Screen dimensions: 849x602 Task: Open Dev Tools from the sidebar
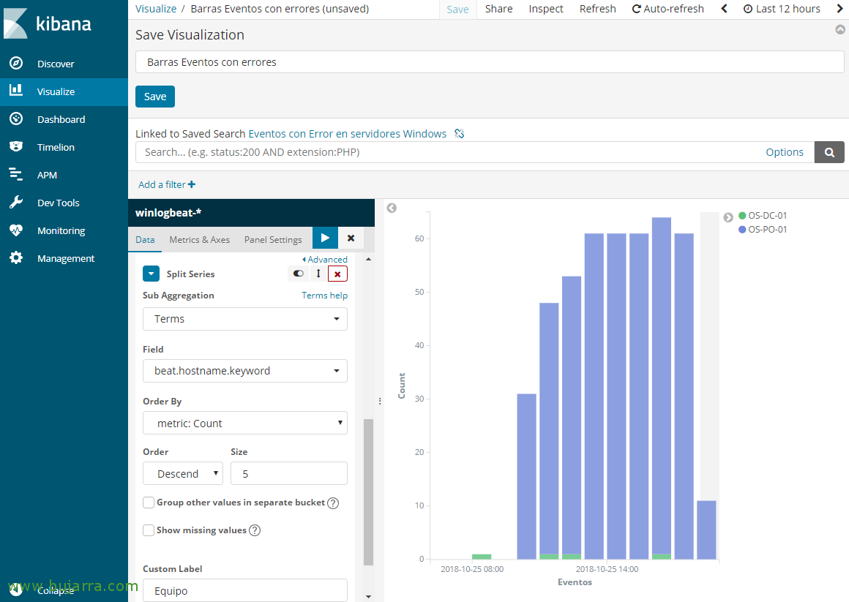click(59, 203)
